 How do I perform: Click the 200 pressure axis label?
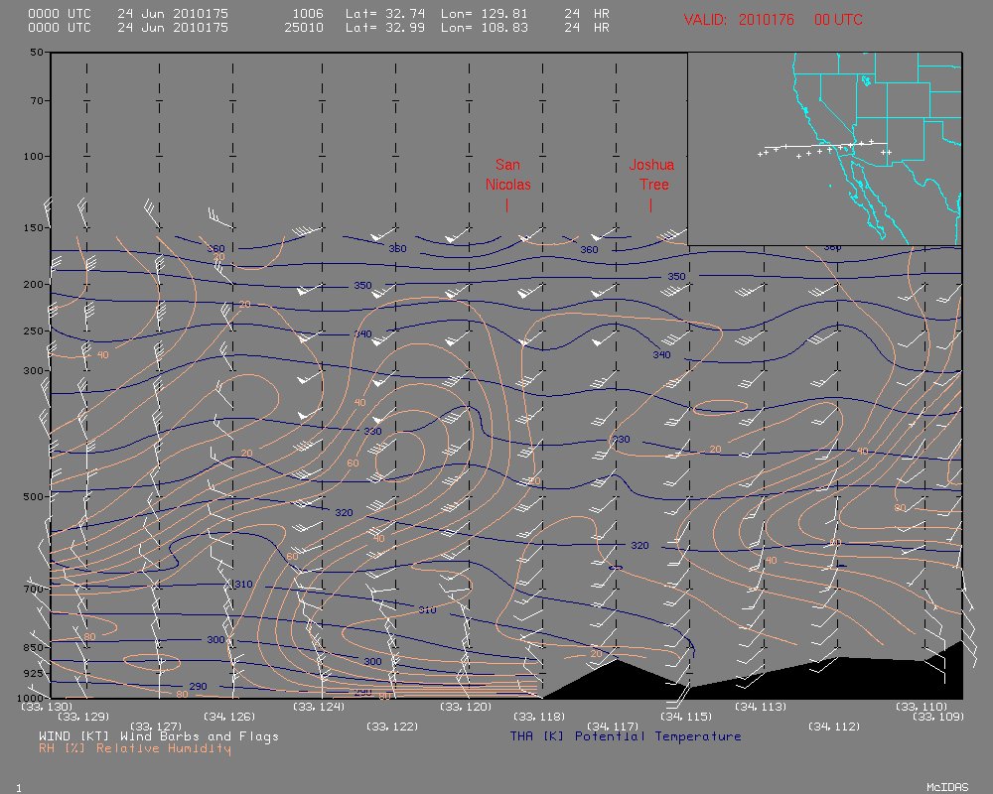pyautogui.click(x=34, y=284)
